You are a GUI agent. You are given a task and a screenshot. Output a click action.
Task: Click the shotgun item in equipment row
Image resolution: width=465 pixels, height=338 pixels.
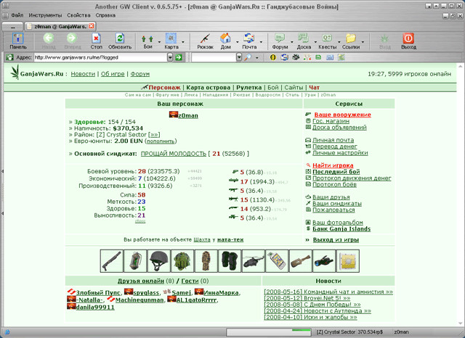pyautogui.click(x=112, y=260)
